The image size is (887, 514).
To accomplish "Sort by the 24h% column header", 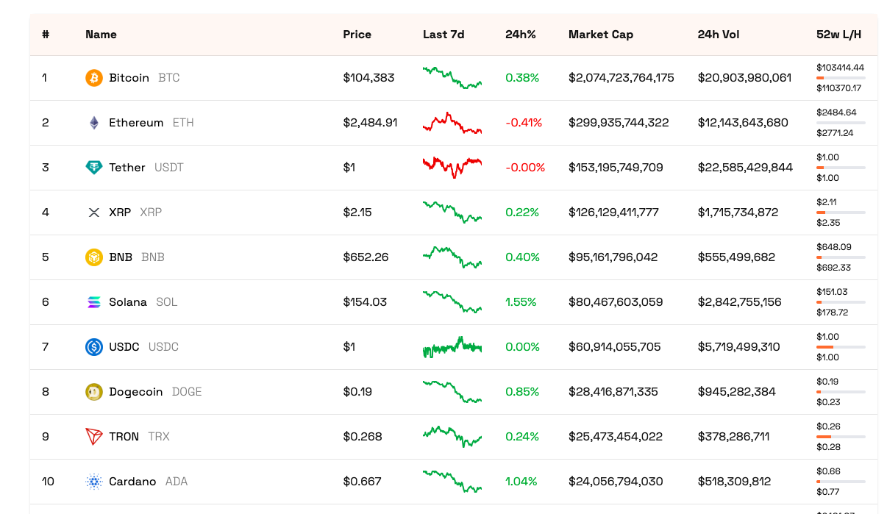I will (520, 35).
